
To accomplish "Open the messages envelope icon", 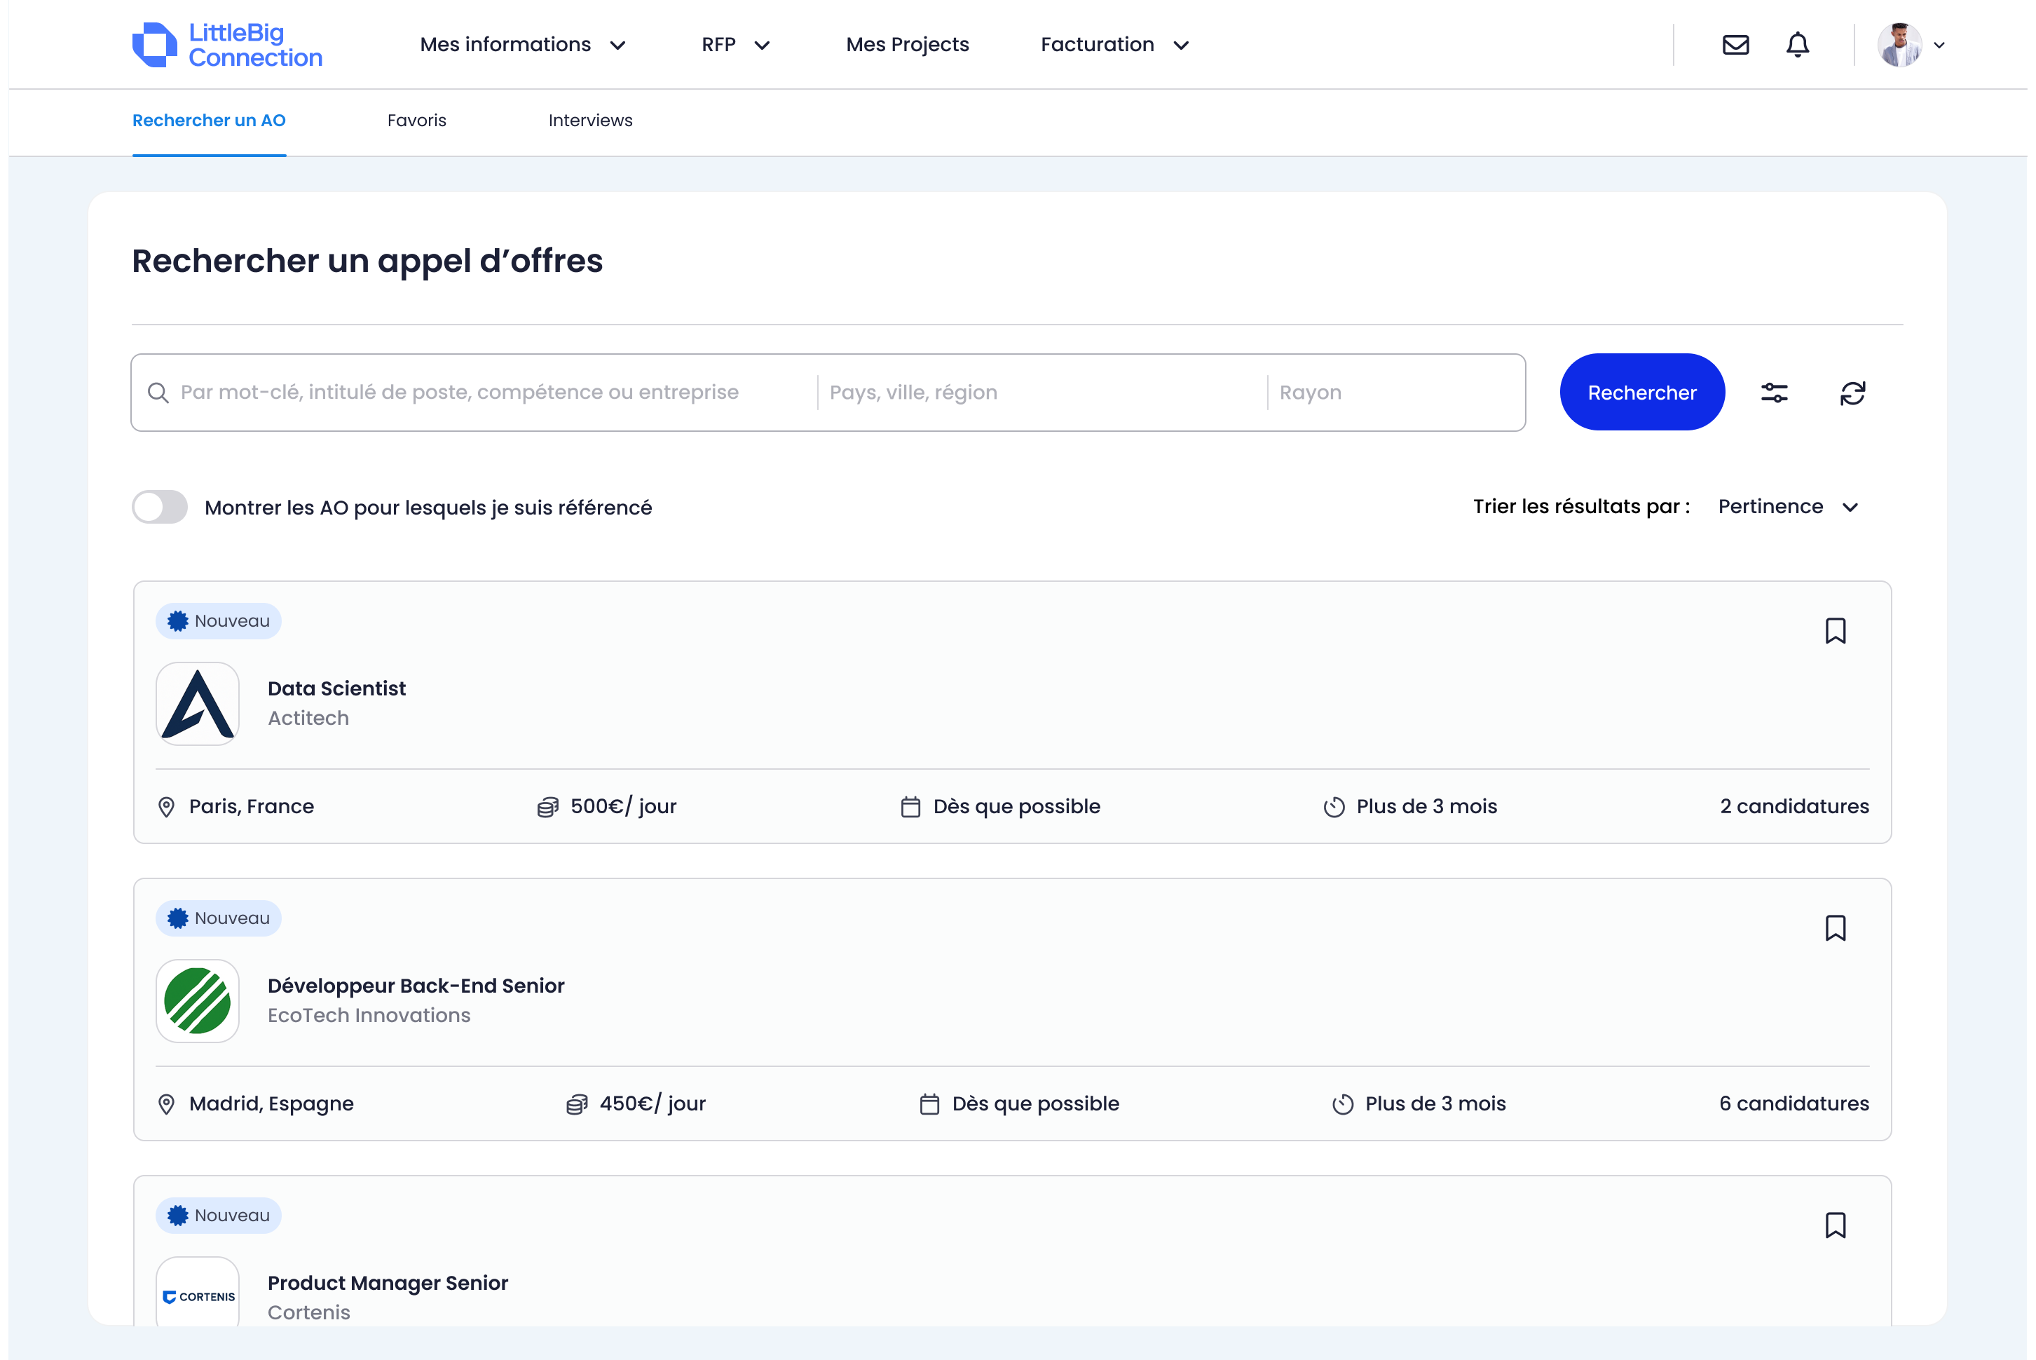I will click(x=1735, y=44).
